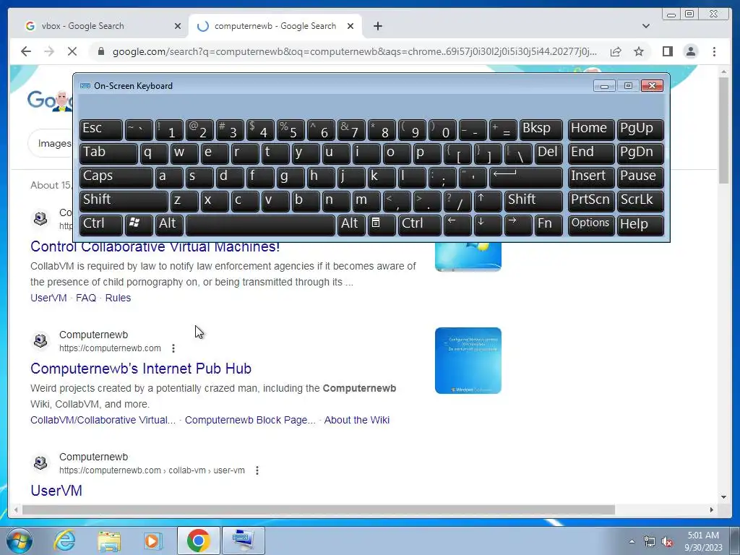The image size is (740, 555).
Task: Click the Chrome address bar URL
Action: [x=354, y=51]
